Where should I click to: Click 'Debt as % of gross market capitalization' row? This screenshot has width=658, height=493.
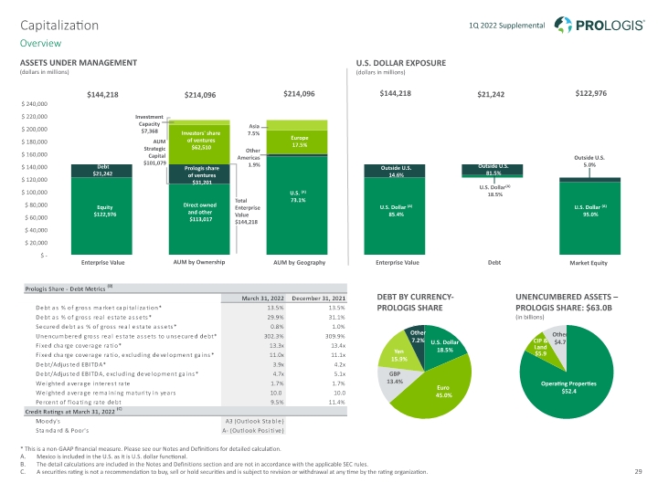coord(186,308)
